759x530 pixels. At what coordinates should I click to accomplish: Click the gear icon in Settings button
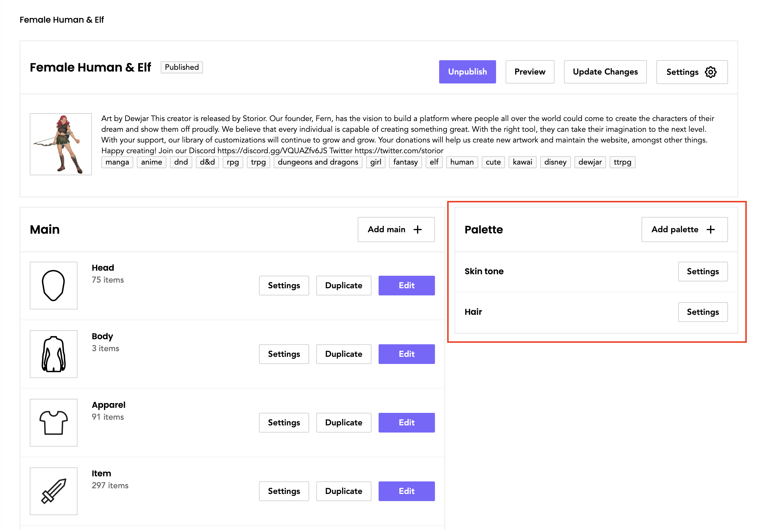pyautogui.click(x=710, y=72)
